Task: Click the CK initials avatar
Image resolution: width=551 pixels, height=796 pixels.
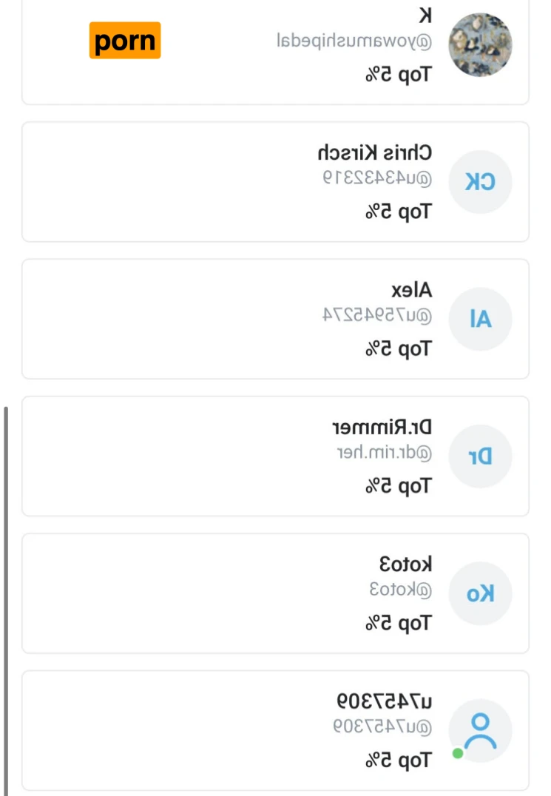Action: pyautogui.click(x=480, y=182)
